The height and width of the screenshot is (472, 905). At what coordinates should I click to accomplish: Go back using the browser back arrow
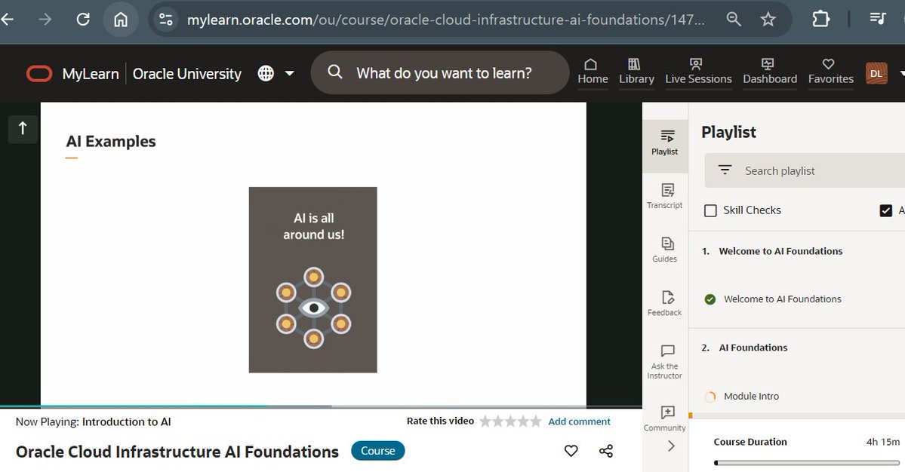pyautogui.click(x=7, y=19)
